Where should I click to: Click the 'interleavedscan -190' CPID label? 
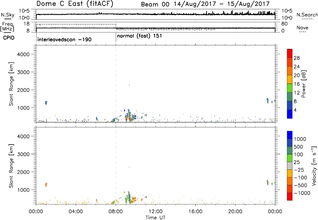[x=64, y=39]
